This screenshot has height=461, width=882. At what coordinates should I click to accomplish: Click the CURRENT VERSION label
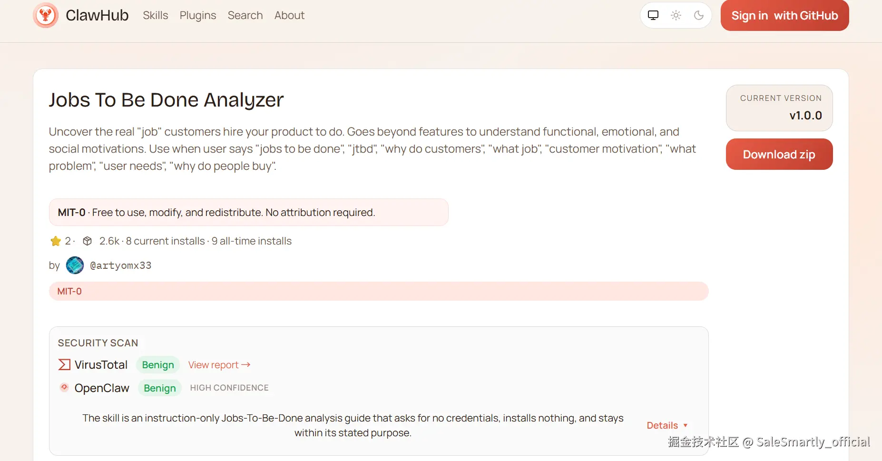(x=781, y=98)
